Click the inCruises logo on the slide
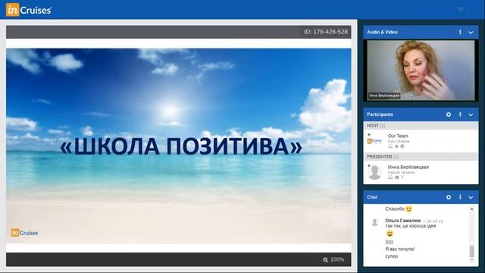The width and height of the screenshot is (485, 273). (24, 233)
